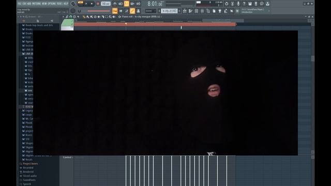Viewport: 331px width, 186px height.
Task: Toggle the highlighted countdown icon
Action: [x=126, y=4]
